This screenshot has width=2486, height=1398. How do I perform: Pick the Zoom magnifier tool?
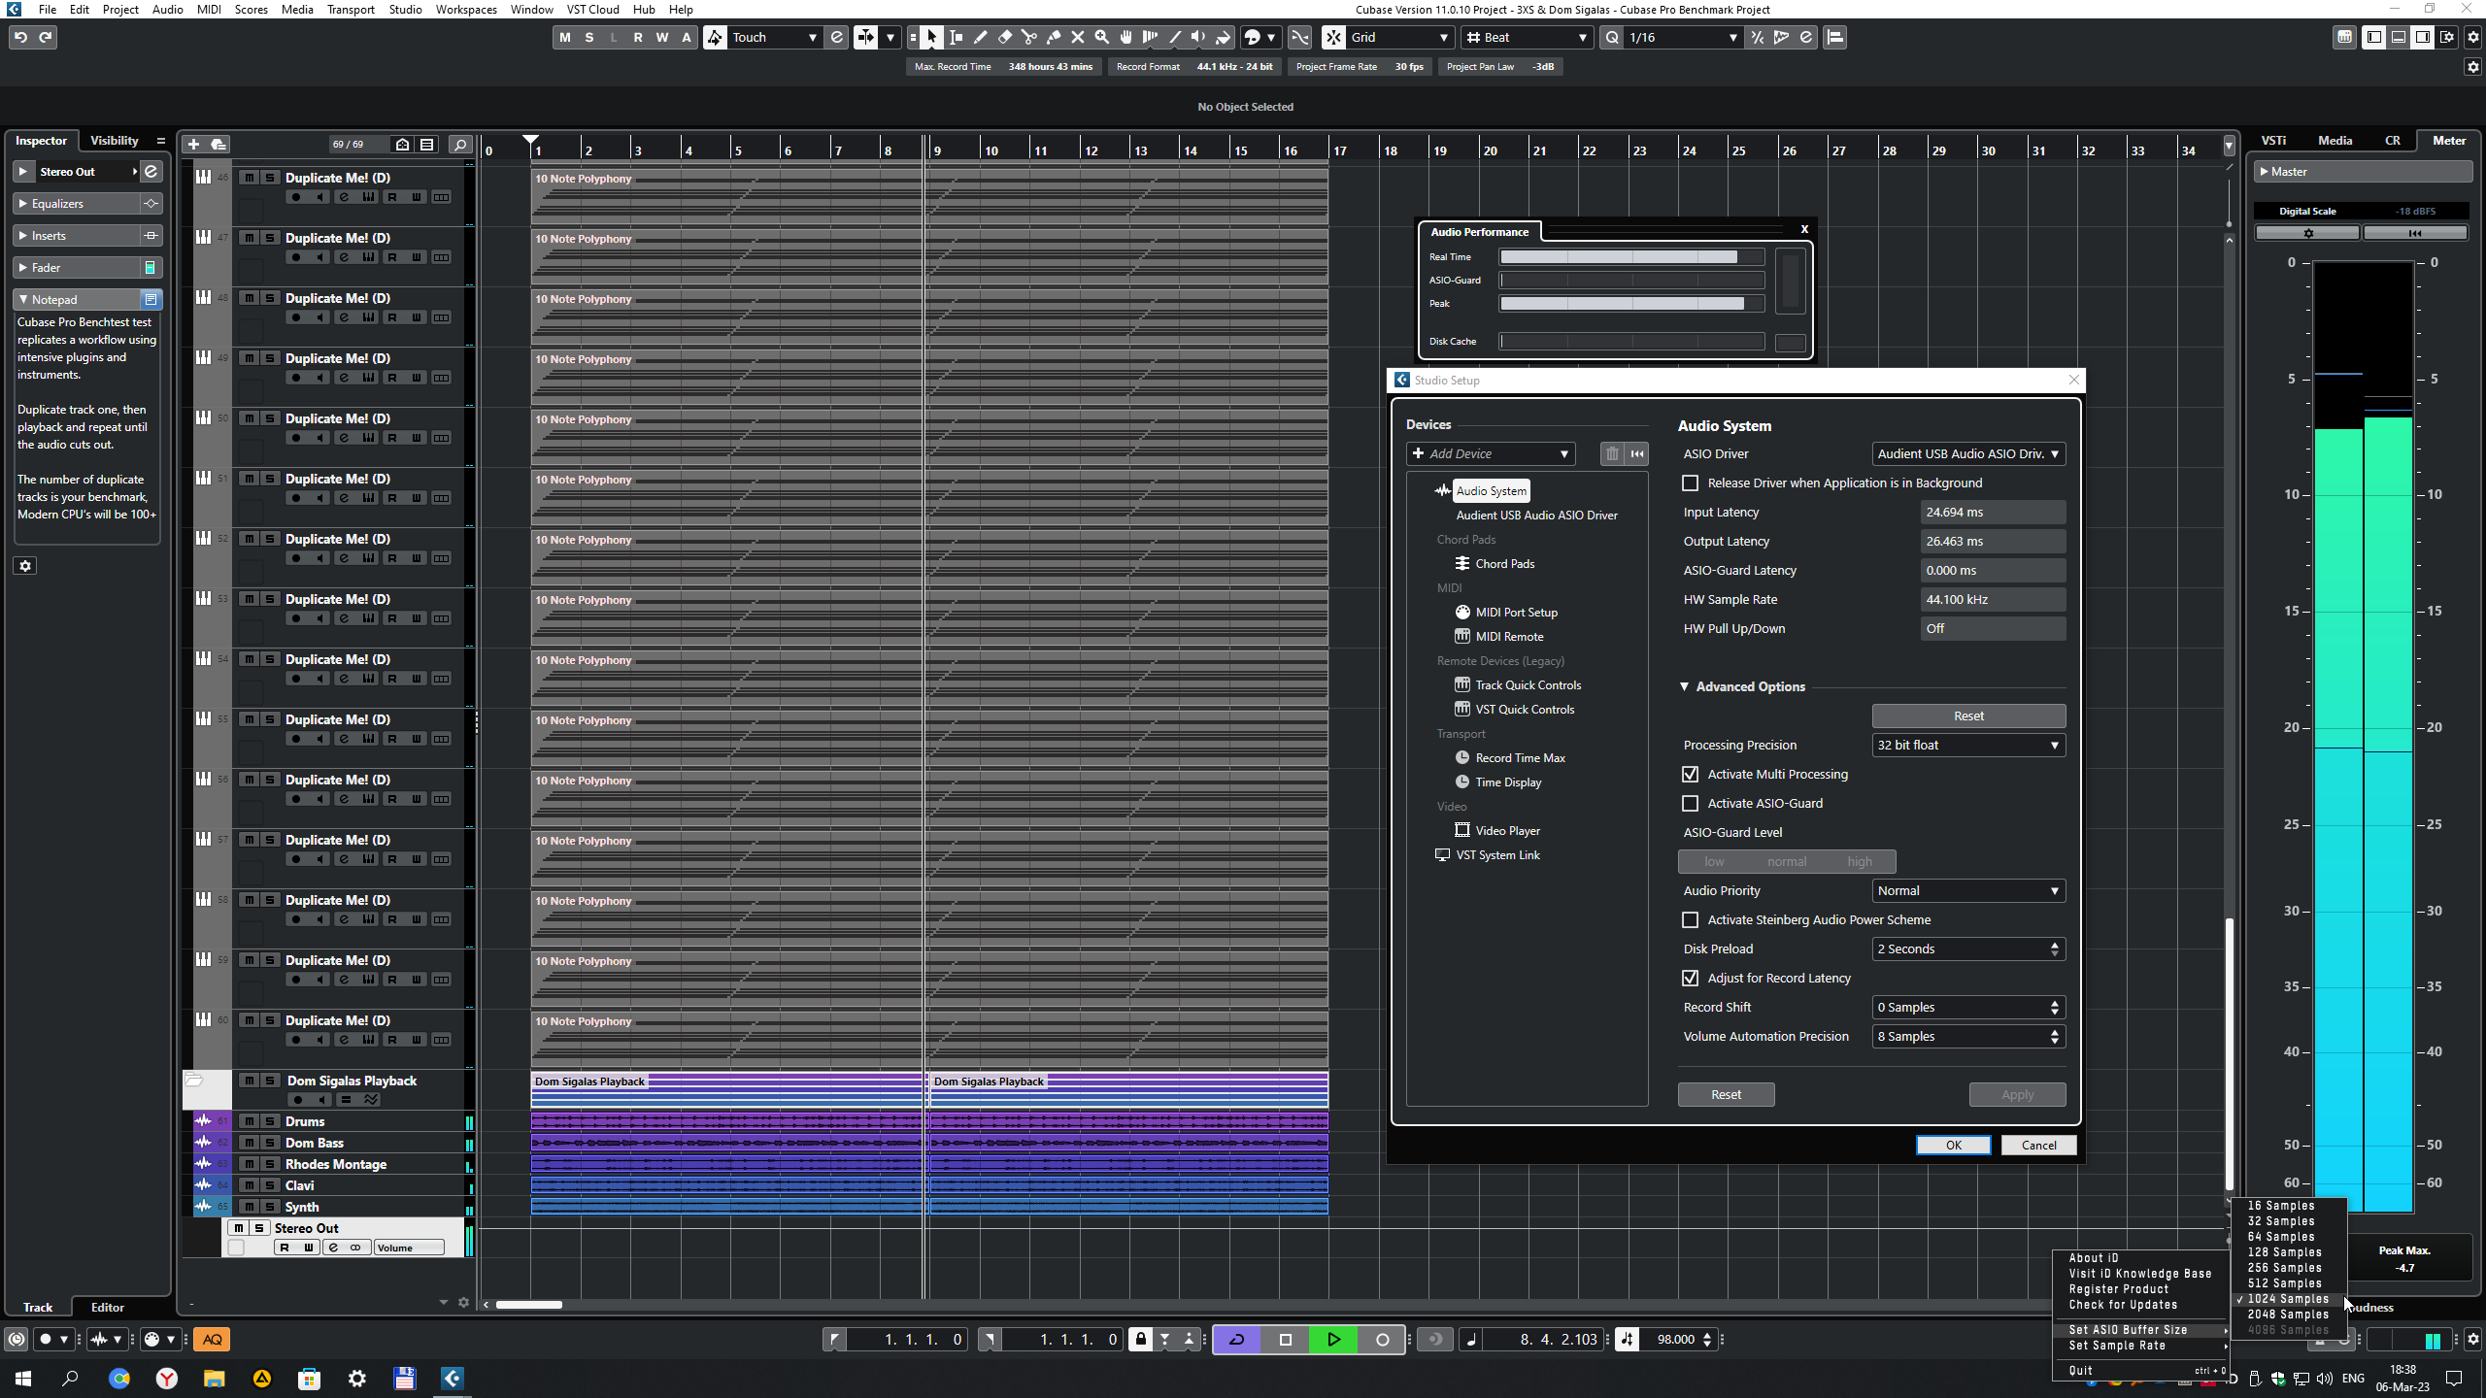[x=1101, y=37]
